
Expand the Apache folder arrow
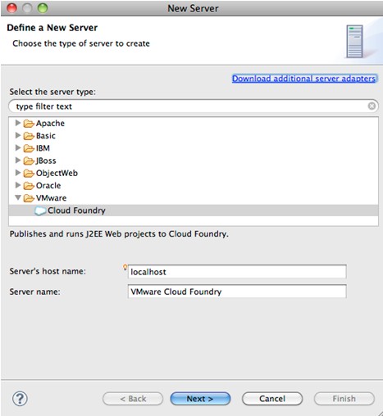click(x=18, y=123)
